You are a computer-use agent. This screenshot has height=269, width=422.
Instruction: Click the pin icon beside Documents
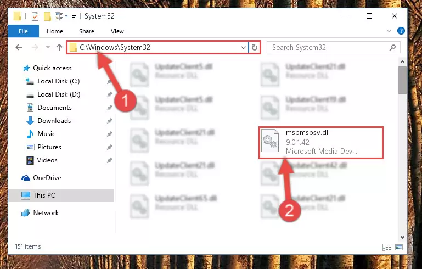tap(109, 108)
